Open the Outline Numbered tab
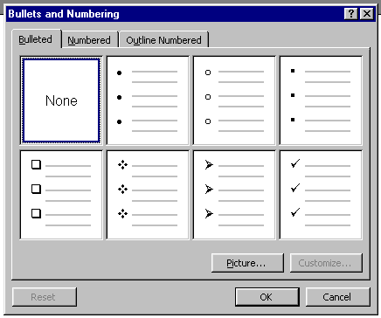381x318 pixels. (163, 40)
